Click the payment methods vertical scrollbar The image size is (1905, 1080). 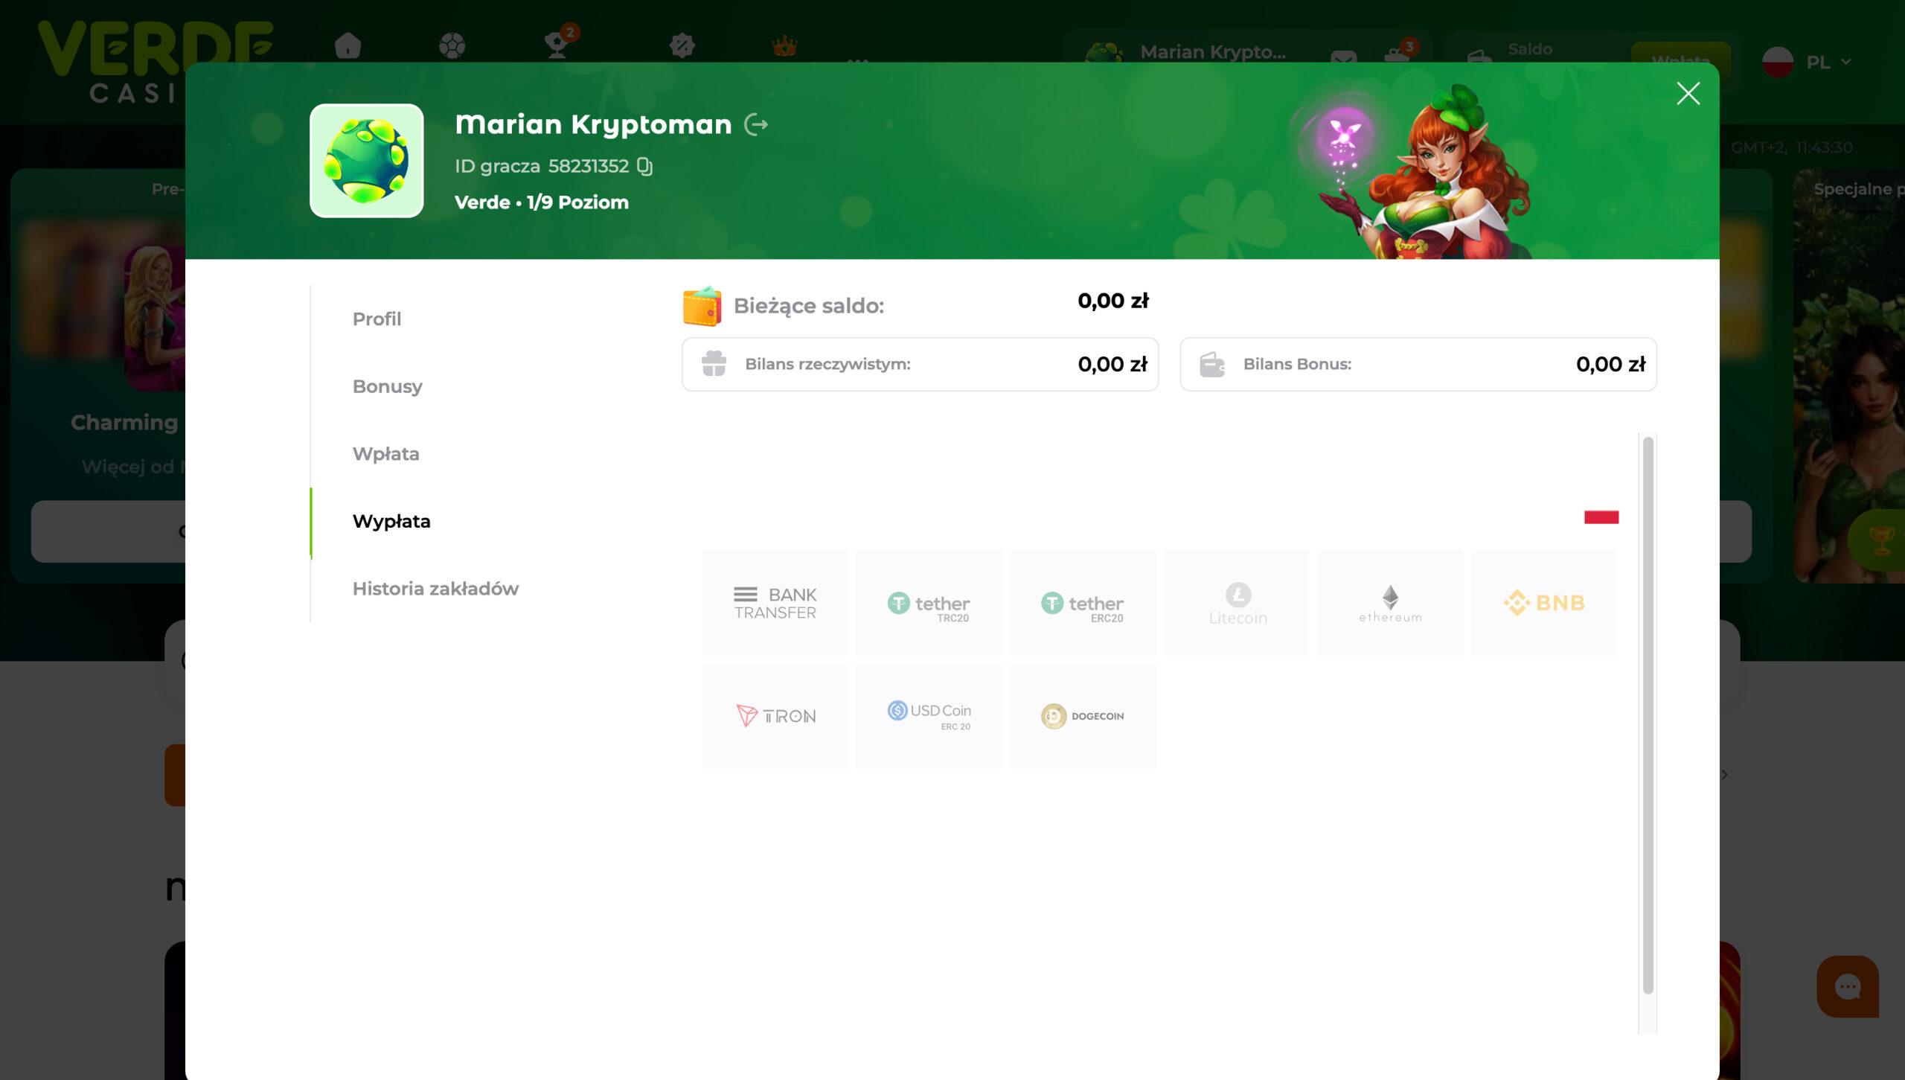point(1648,715)
